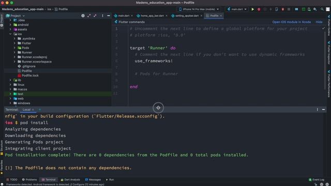This screenshot has height=186, width=331.
Task: Open Flutter attach device icon in toolbar
Action: [x=277, y=9]
